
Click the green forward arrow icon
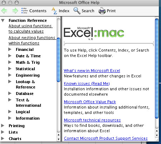(15, 11)
